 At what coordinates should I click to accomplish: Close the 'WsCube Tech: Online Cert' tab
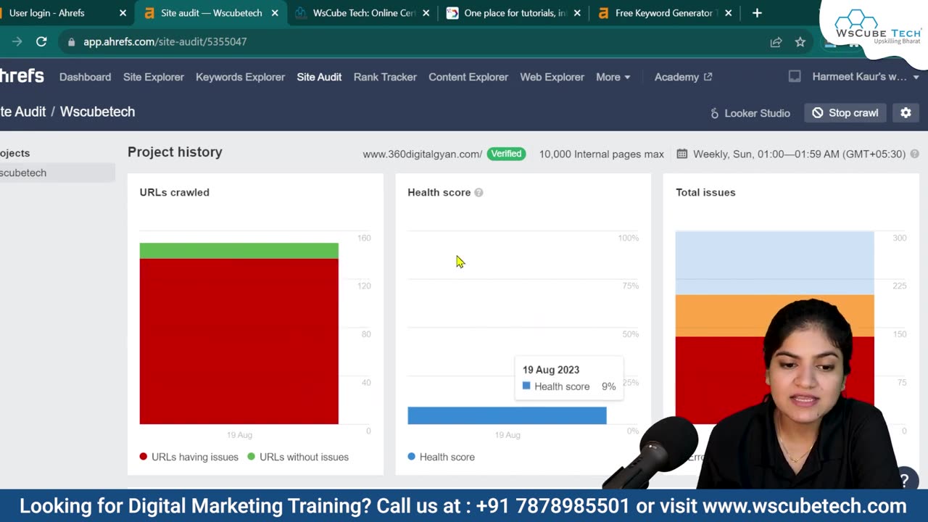(x=426, y=13)
